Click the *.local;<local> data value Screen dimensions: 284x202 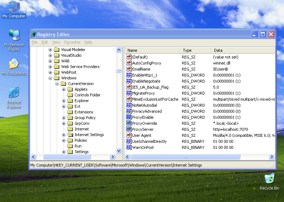pyautogui.click(x=226, y=123)
